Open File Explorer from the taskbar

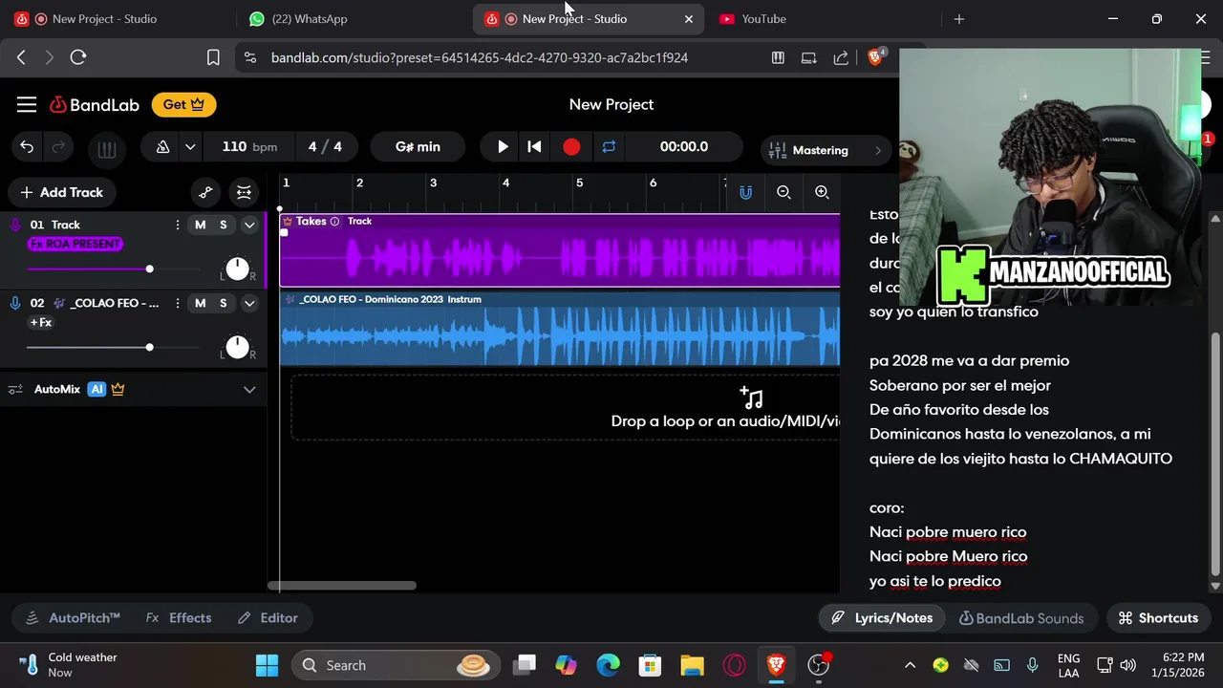pyautogui.click(x=692, y=665)
